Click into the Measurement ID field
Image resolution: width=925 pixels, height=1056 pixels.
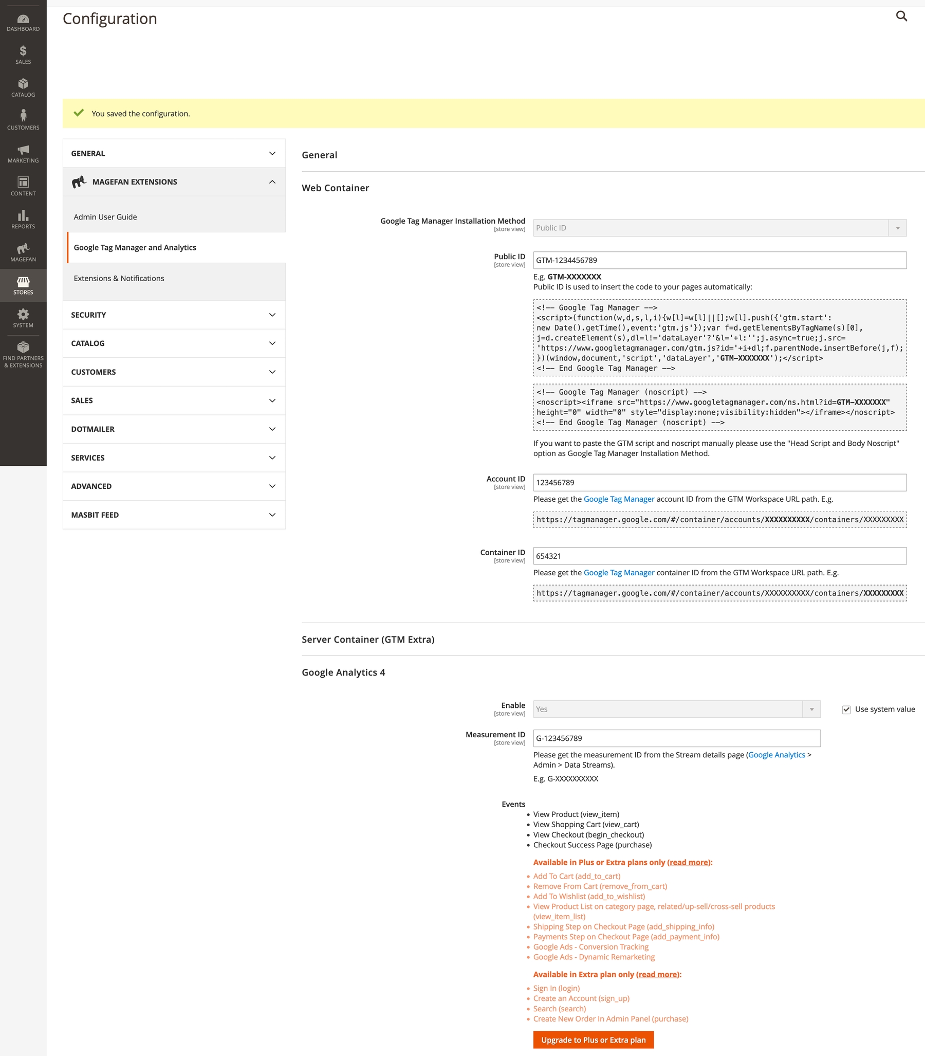pos(676,738)
